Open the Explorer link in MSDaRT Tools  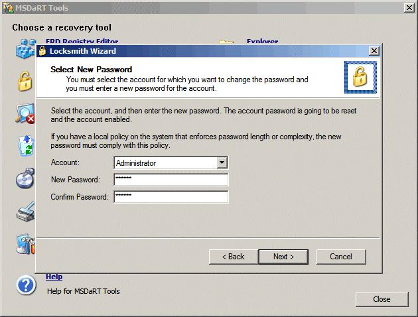tap(262, 41)
